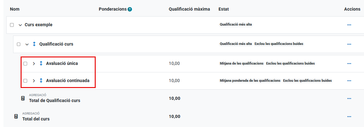This screenshot has height=127, width=364.
Task: Check the Avaluació única checkbox
Action: (25, 64)
